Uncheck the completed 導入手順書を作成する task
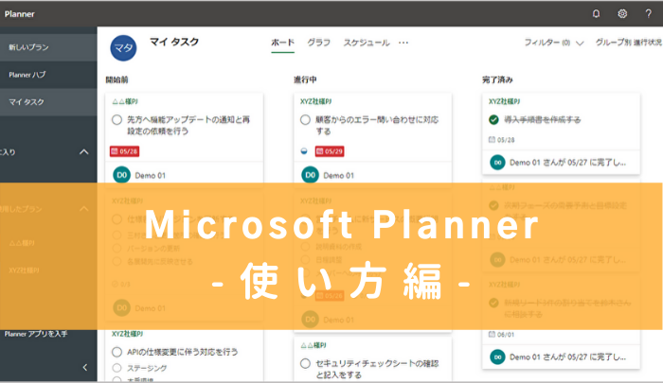The width and height of the screenshot is (663, 383). [x=493, y=119]
